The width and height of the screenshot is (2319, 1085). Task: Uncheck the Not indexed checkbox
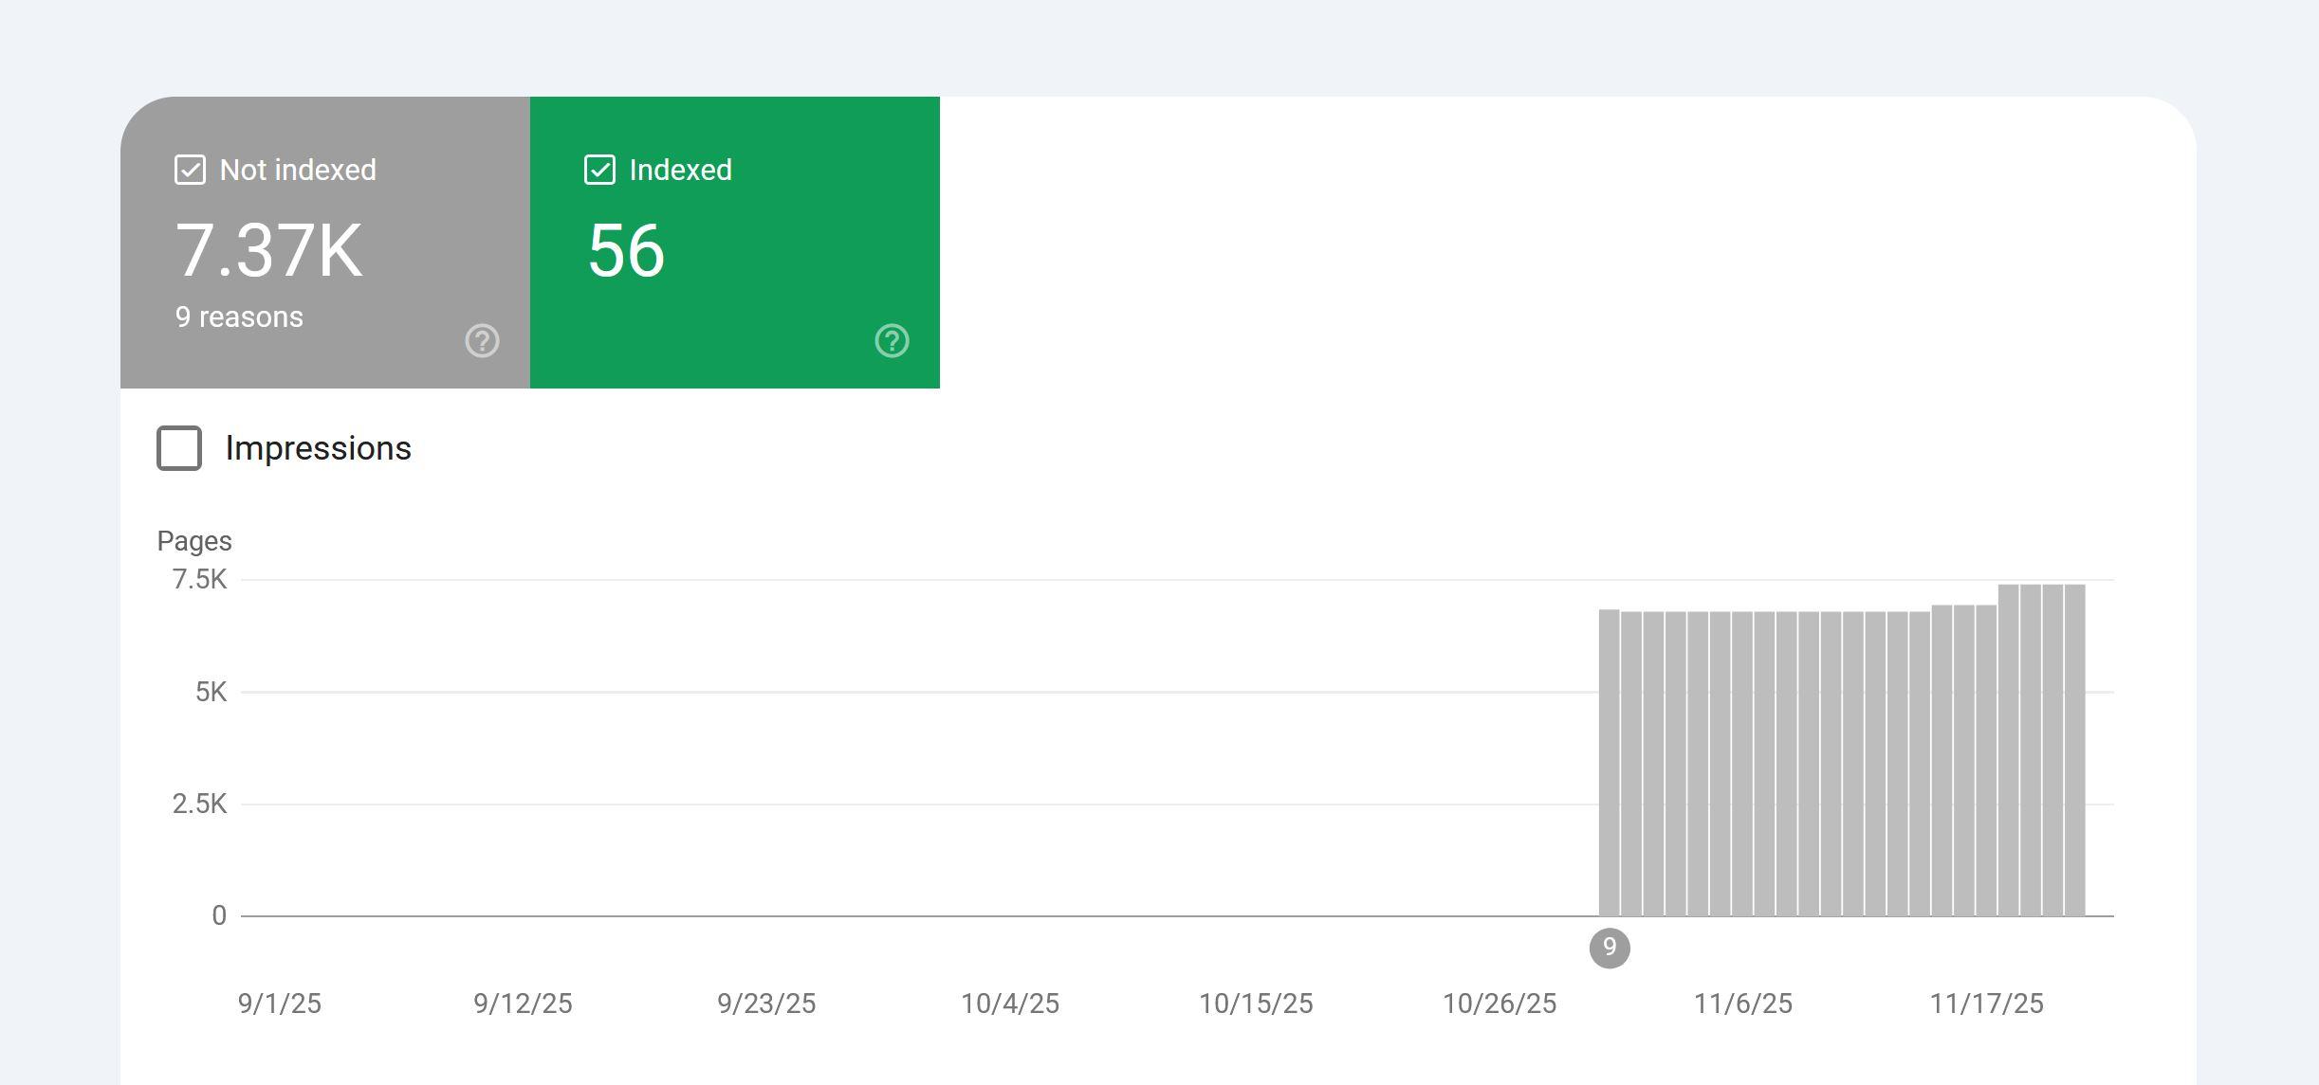tap(190, 171)
